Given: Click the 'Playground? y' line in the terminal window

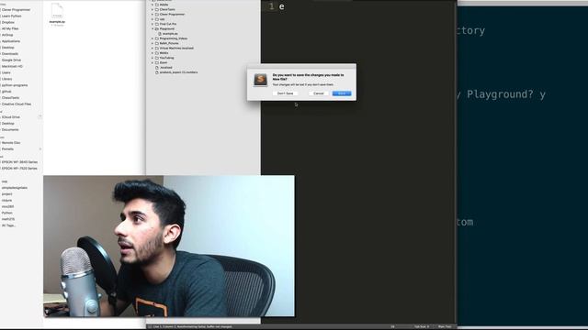Looking at the screenshot, I should click(x=502, y=94).
